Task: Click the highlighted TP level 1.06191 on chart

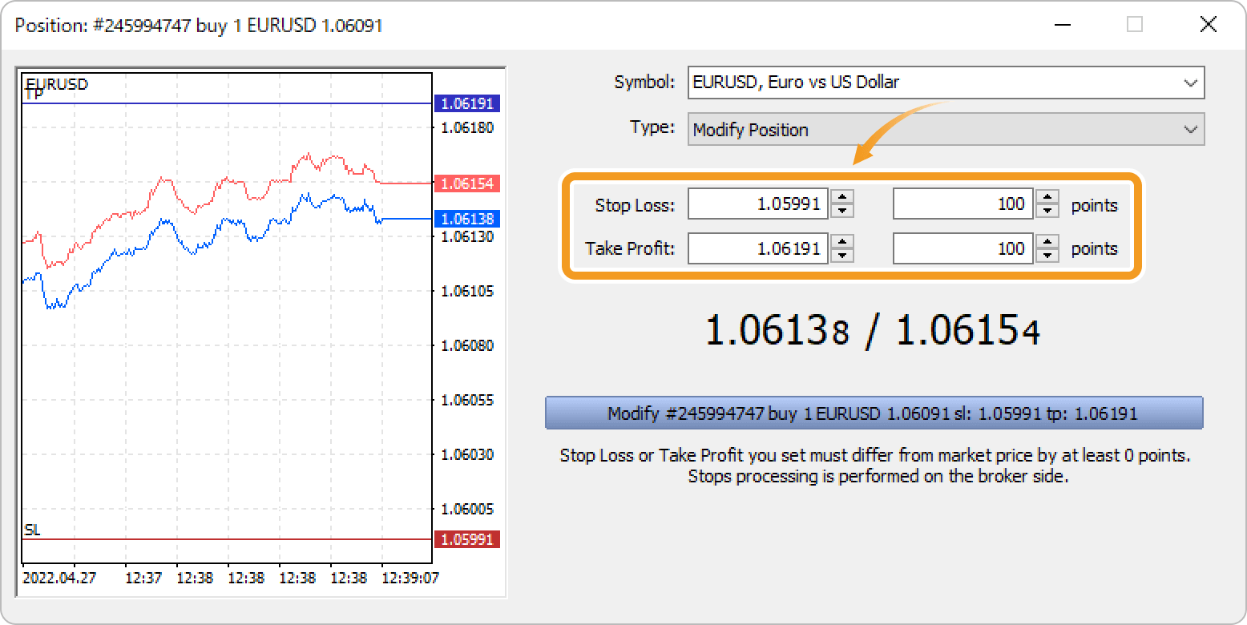Action: click(467, 103)
